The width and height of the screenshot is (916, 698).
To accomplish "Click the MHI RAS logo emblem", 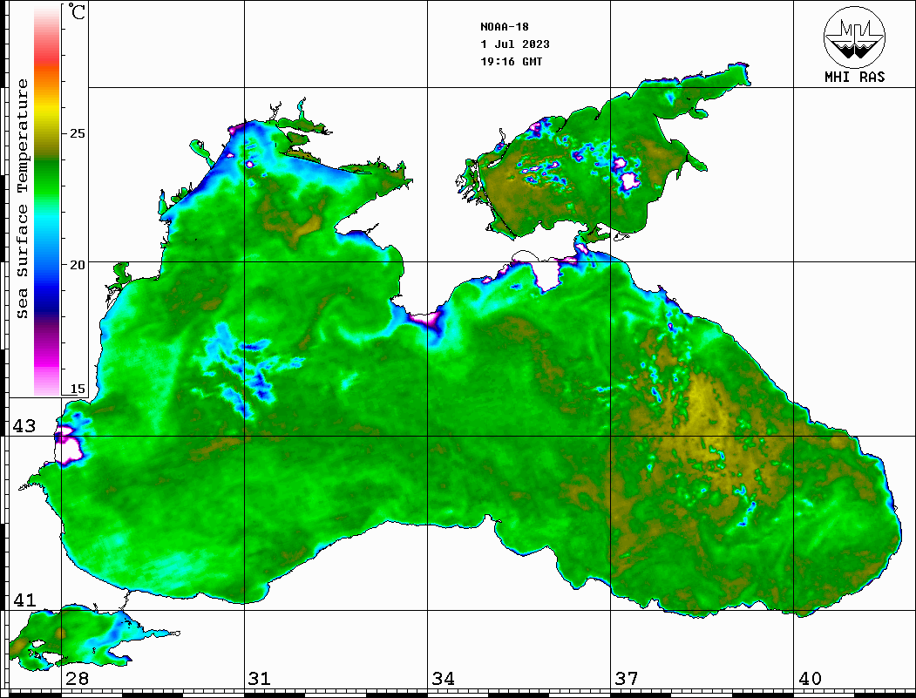I will click(x=854, y=37).
